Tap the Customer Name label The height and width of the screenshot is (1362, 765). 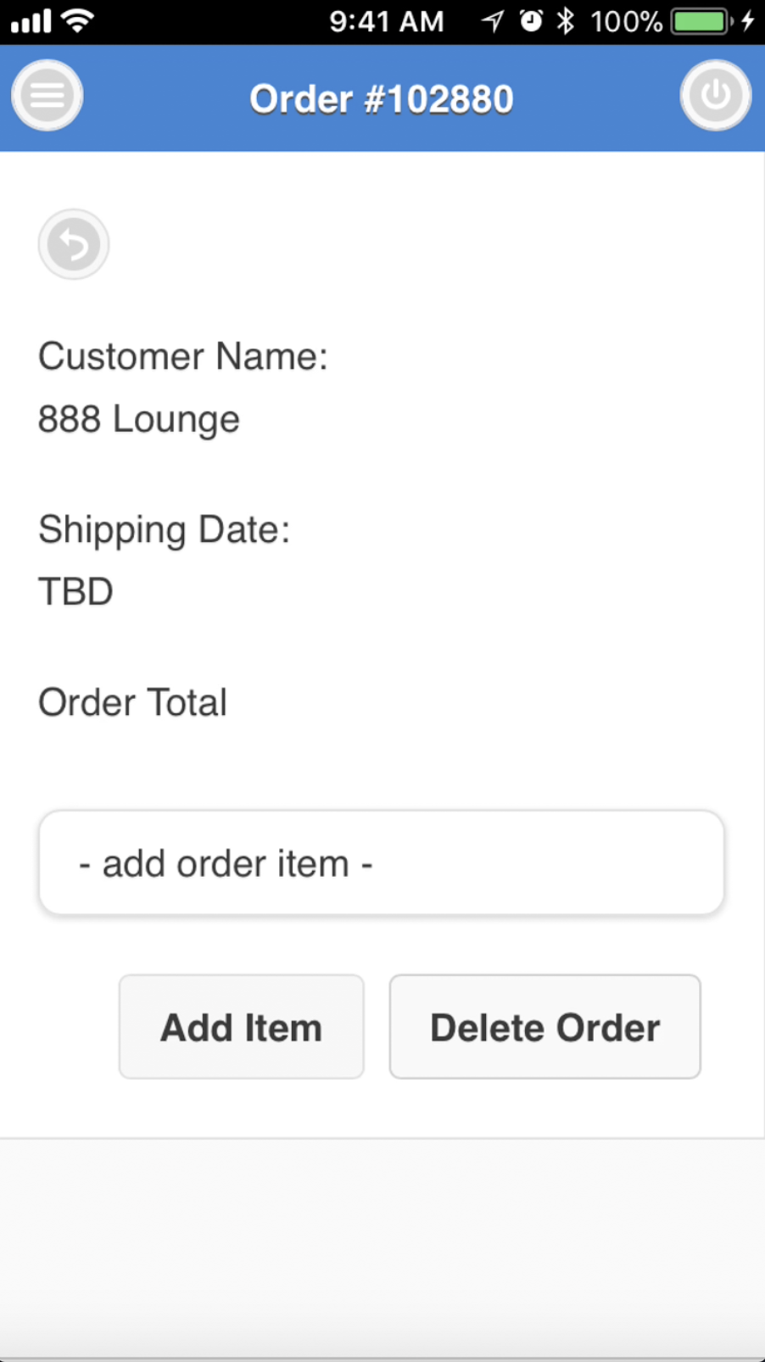pyautogui.click(x=183, y=356)
